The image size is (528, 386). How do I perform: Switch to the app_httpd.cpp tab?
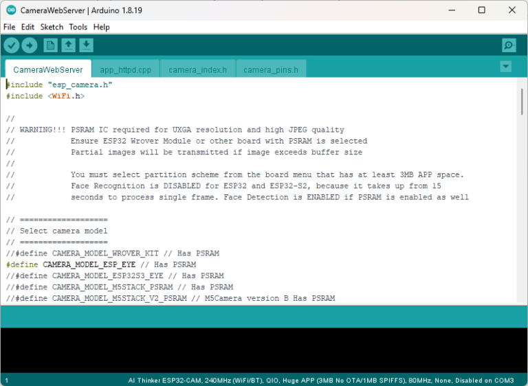125,70
